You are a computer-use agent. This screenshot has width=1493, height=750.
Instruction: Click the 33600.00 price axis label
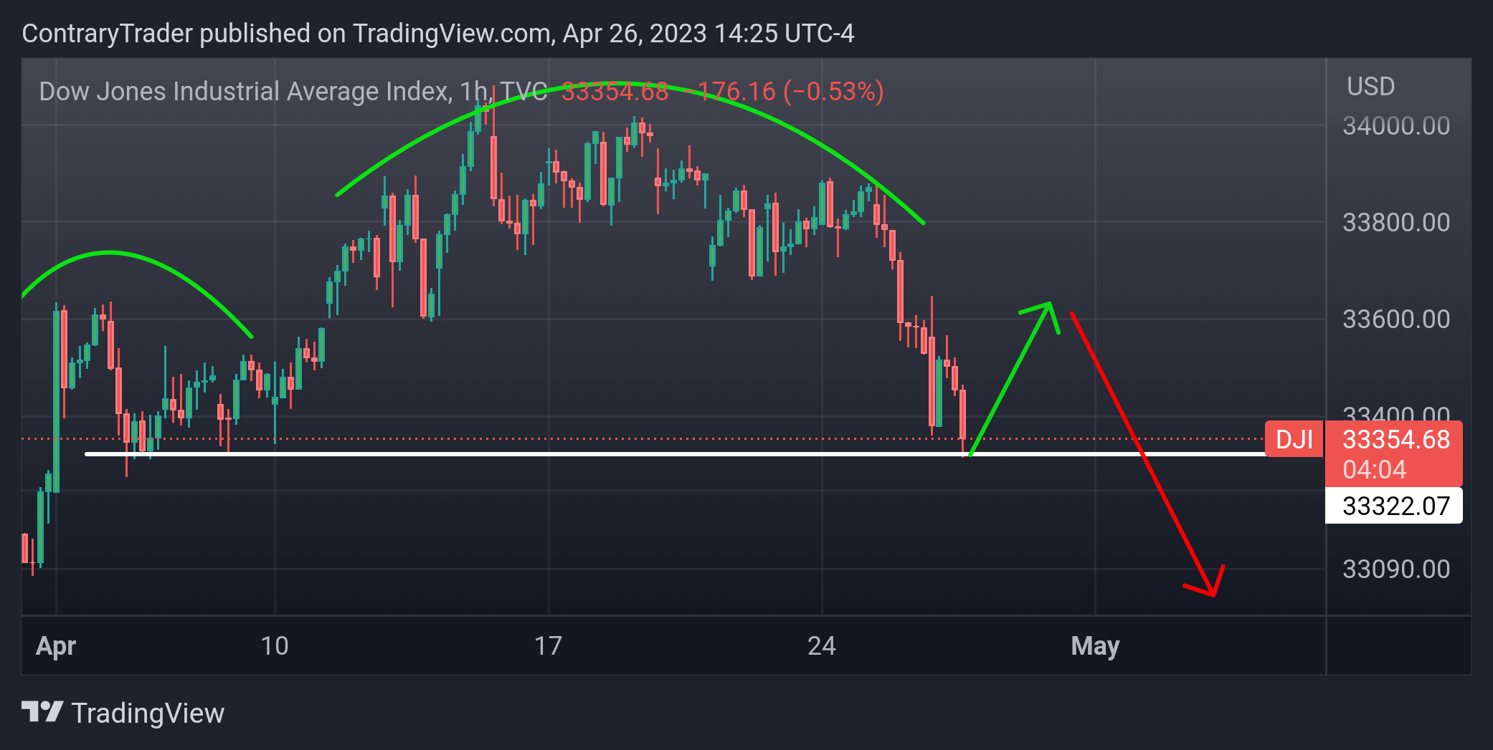[x=1396, y=319]
